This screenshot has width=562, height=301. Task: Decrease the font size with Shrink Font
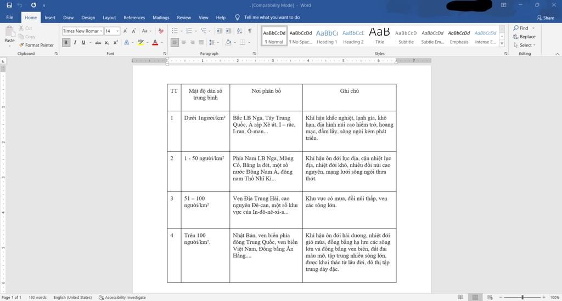pos(134,31)
